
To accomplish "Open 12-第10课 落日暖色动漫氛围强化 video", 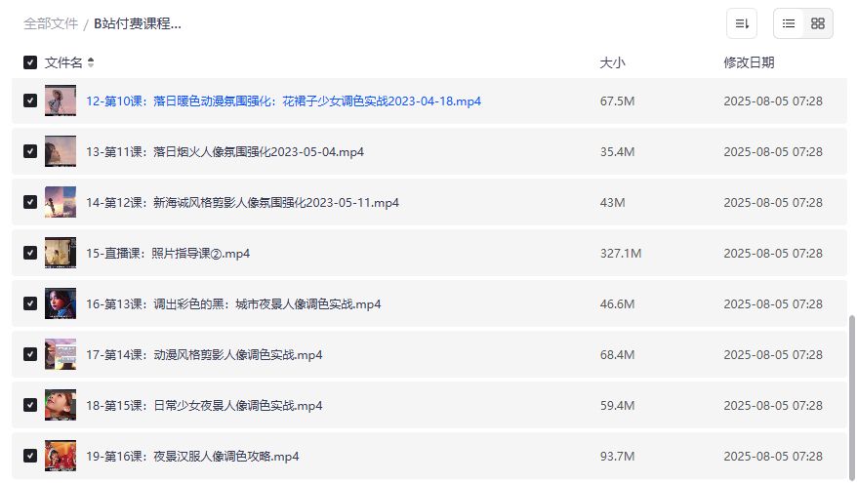I will [283, 101].
